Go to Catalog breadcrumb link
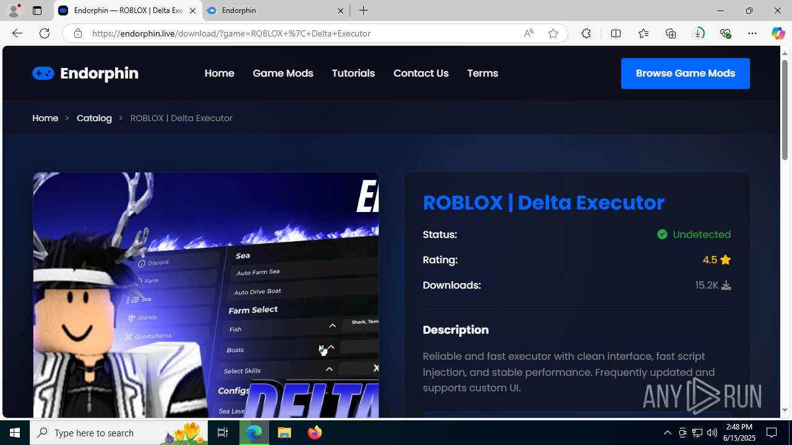This screenshot has width=792, height=445. 94,118
